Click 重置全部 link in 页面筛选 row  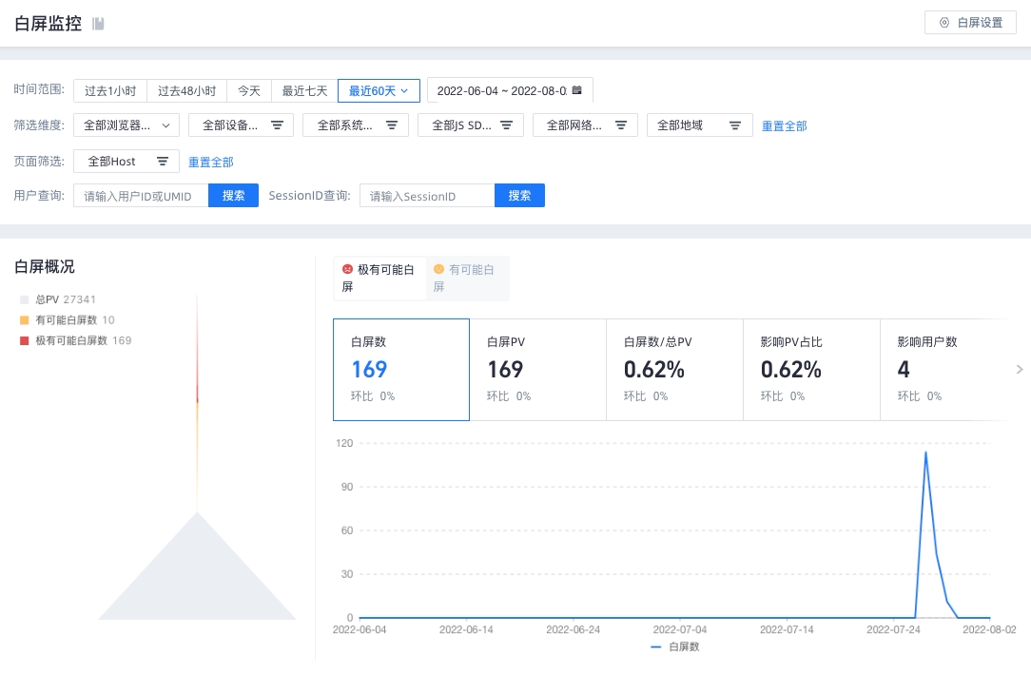point(210,162)
